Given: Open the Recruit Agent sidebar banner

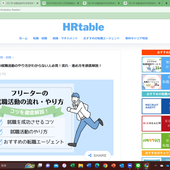Looking at the screenshot, I should [x=156, y=106].
